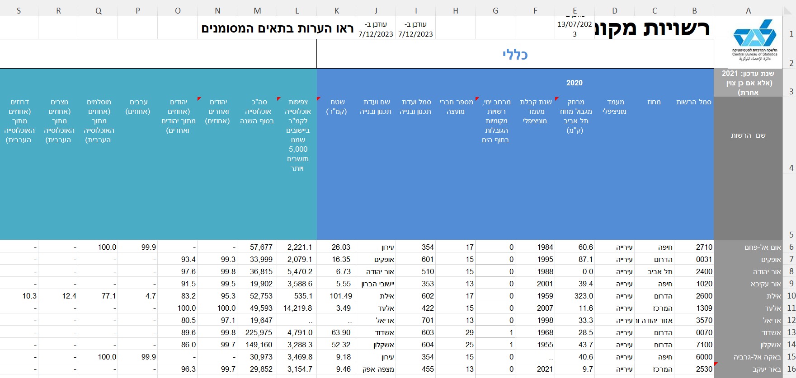This screenshot has width=796, height=378.
Task: Select the 'סמל הרשות' column heading cell
Action: click(693, 102)
